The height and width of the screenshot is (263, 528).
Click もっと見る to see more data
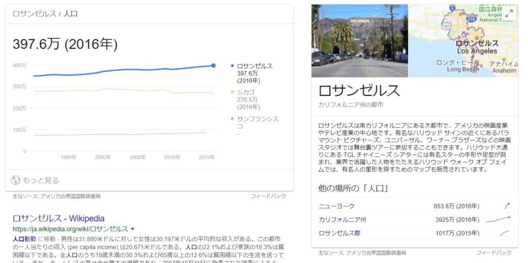coord(40,180)
